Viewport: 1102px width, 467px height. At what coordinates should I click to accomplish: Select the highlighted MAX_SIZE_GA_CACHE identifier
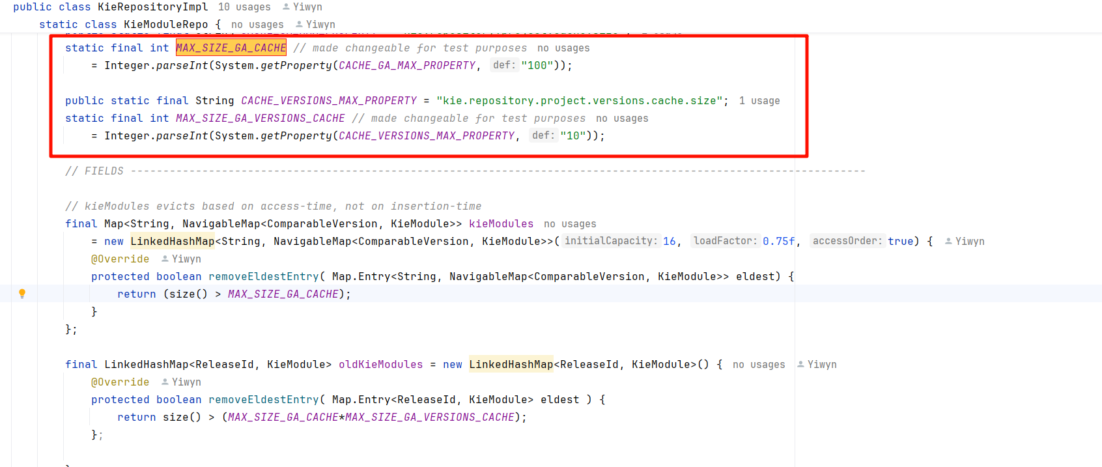[x=231, y=48]
